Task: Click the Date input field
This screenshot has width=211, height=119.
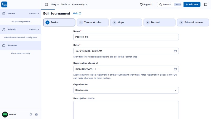Action: (x=126, y=51)
